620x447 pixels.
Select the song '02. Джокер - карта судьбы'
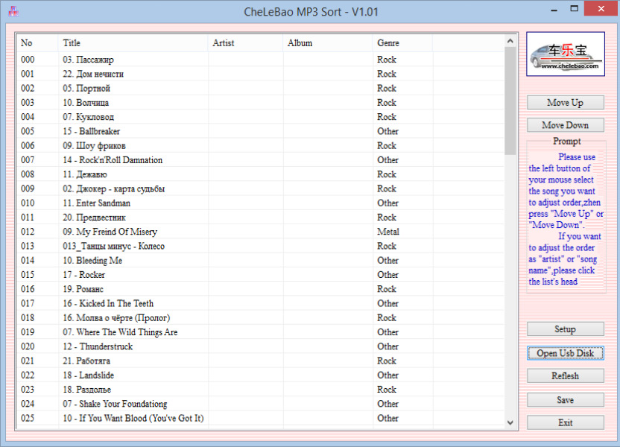(113, 188)
